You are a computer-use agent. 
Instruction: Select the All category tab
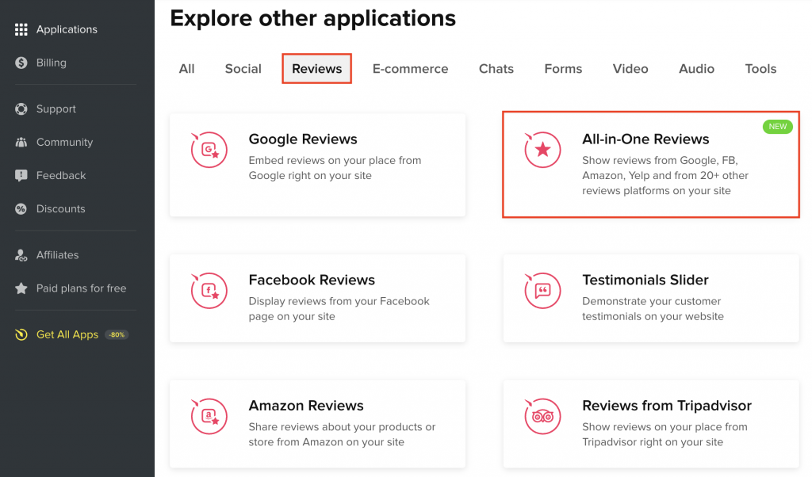[x=186, y=69]
